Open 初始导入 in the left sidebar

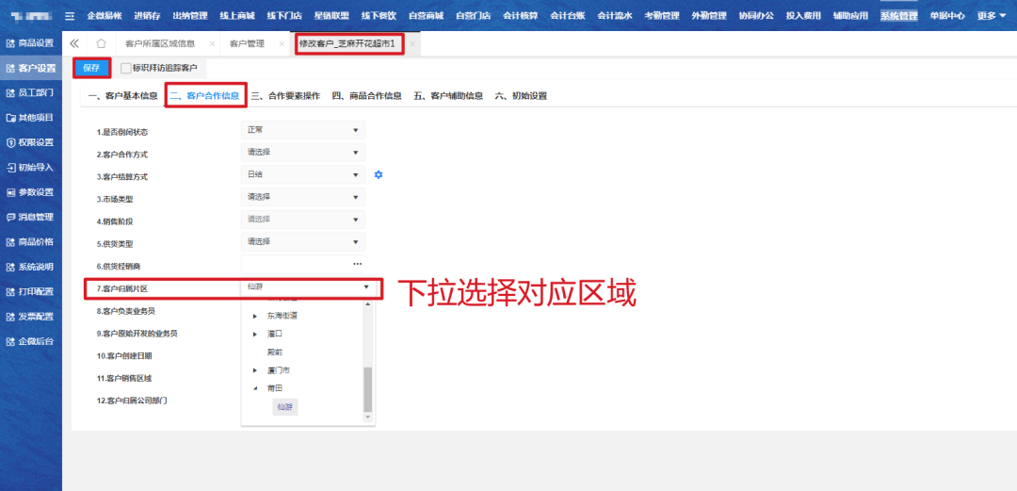[x=30, y=167]
